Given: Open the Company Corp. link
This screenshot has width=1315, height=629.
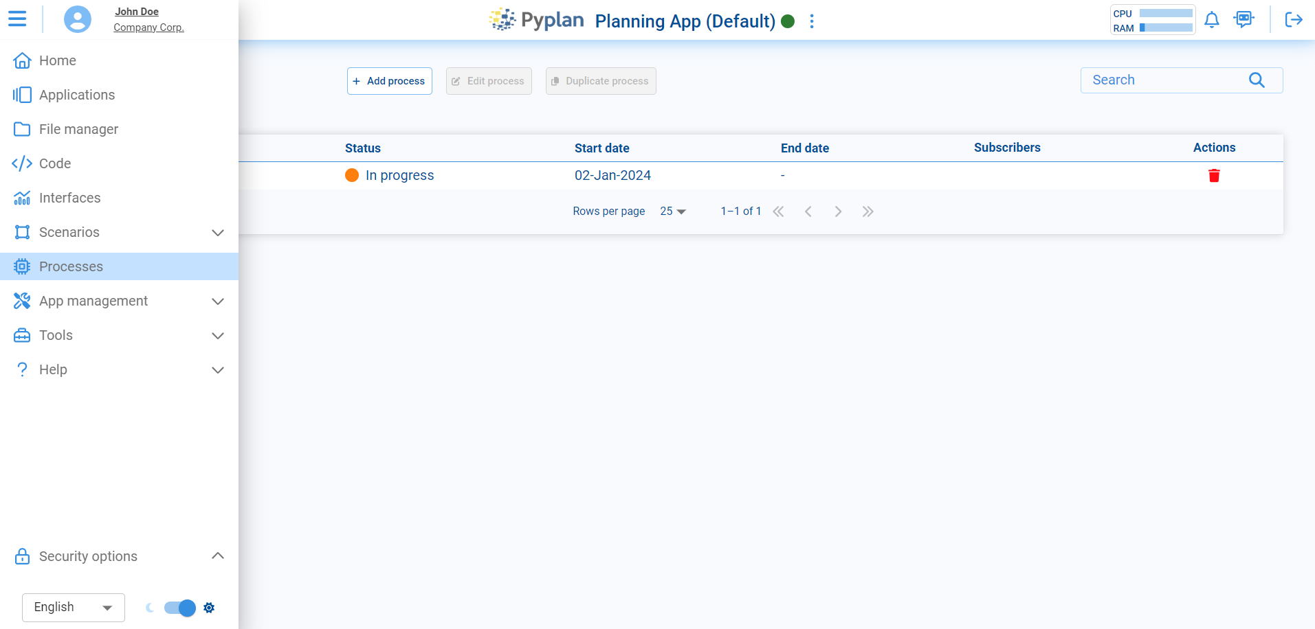Looking at the screenshot, I should click(148, 27).
